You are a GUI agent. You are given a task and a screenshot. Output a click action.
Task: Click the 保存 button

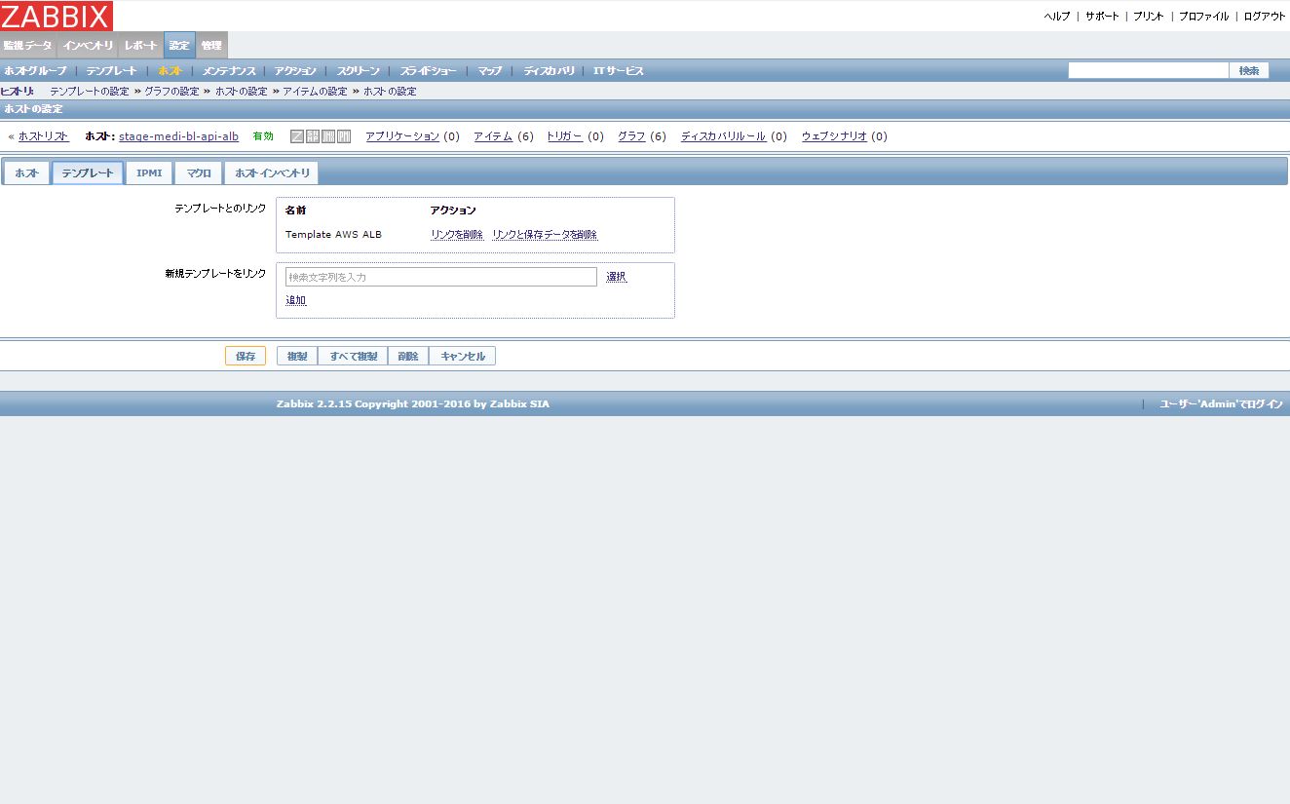click(245, 356)
